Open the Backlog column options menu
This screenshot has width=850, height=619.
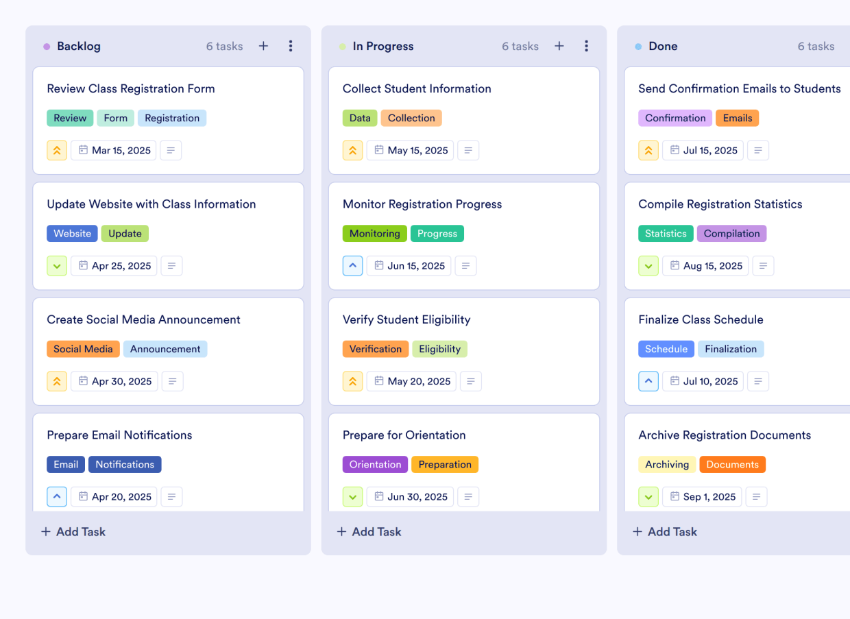click(x=291, y=46)
